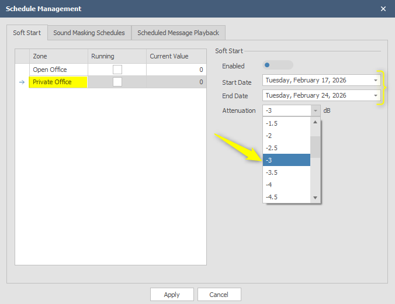Click the Apply button
The image size is (395, 304).
(172, 295)
